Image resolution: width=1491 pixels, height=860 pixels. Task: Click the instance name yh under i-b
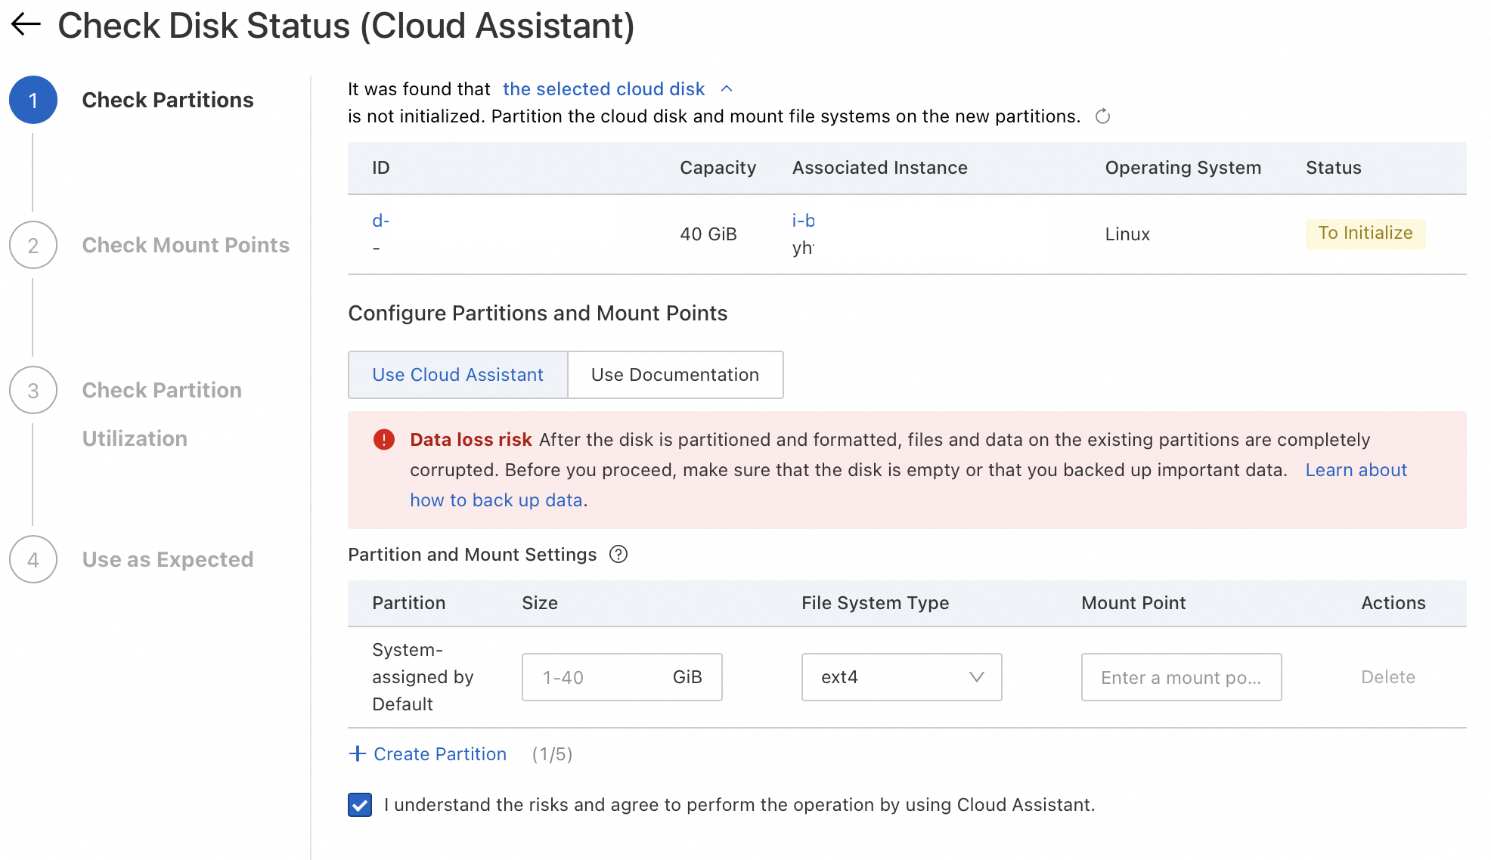pos(803,248)
